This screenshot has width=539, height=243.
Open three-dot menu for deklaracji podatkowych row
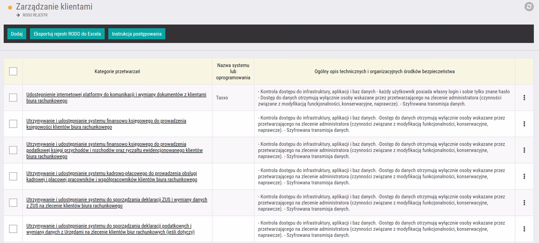point(524,229)
